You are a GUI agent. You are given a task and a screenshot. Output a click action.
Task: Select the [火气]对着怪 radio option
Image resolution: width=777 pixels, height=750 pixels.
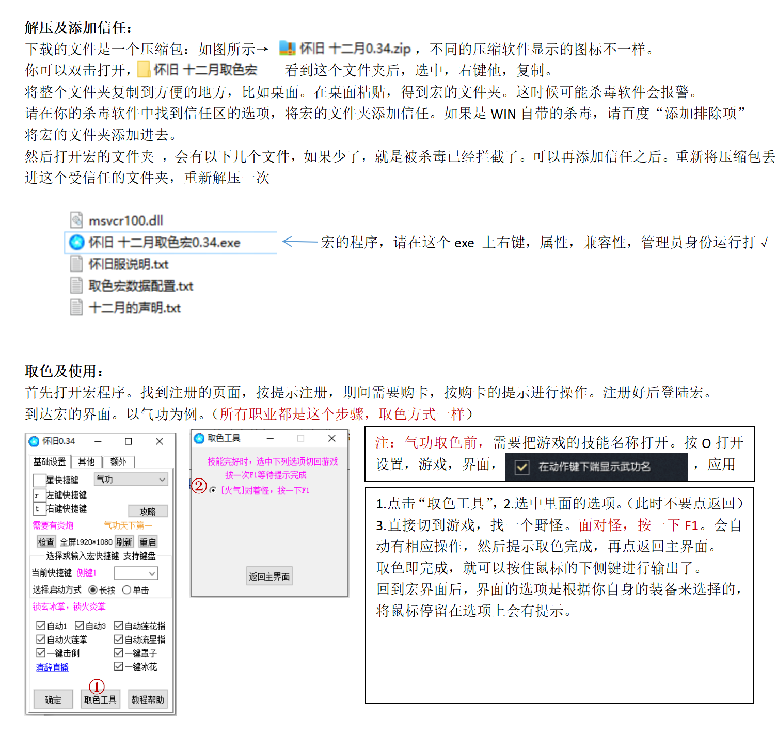(213, 490)
